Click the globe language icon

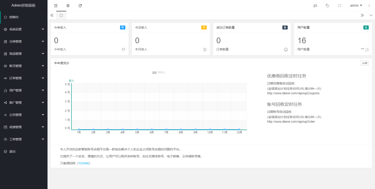tap(68, 5)
